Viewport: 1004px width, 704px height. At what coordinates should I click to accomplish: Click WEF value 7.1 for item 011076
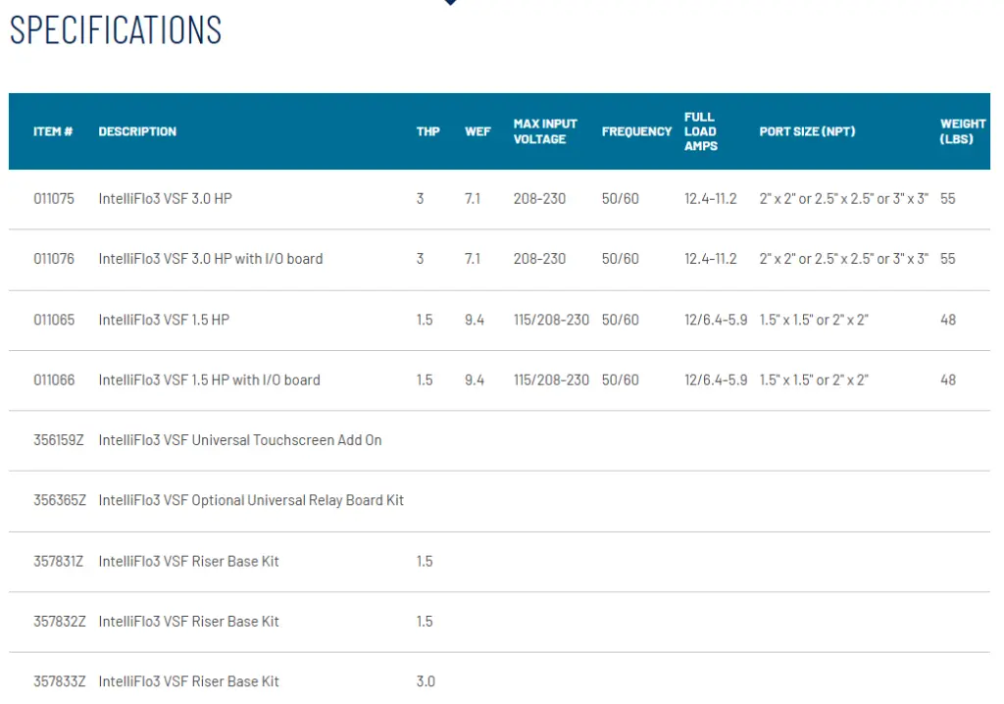click(x=473, y=259)
